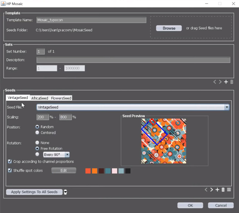Image resolution: width=239 pixels, height=213 pixels.
Task: Pick the light pink spot color swatch
Action: click(114, 171)
